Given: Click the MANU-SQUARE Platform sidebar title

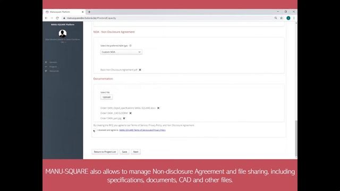Looking at the screenshot, I should coord(63,25).
